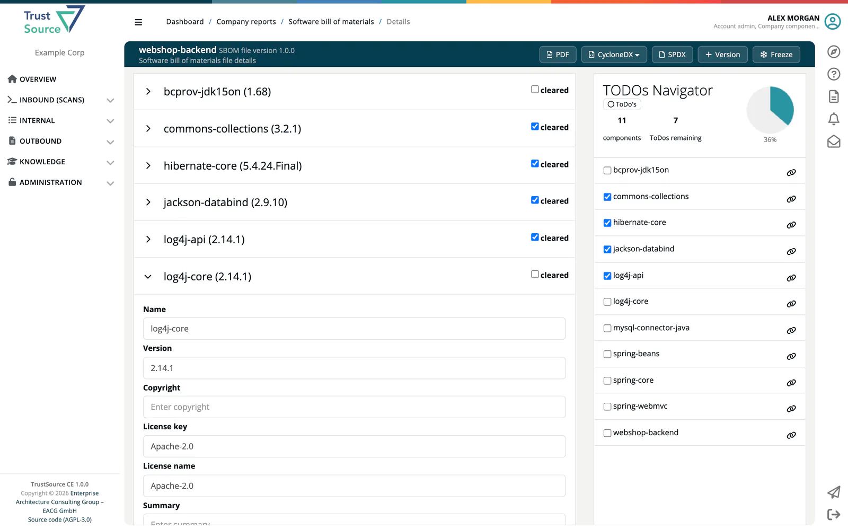Image resolution: width=848 pixels, height=530 pixels.
Task: Tick webshop-backend checkbox in TODOs Navigator
Action: tap(607, 434)
